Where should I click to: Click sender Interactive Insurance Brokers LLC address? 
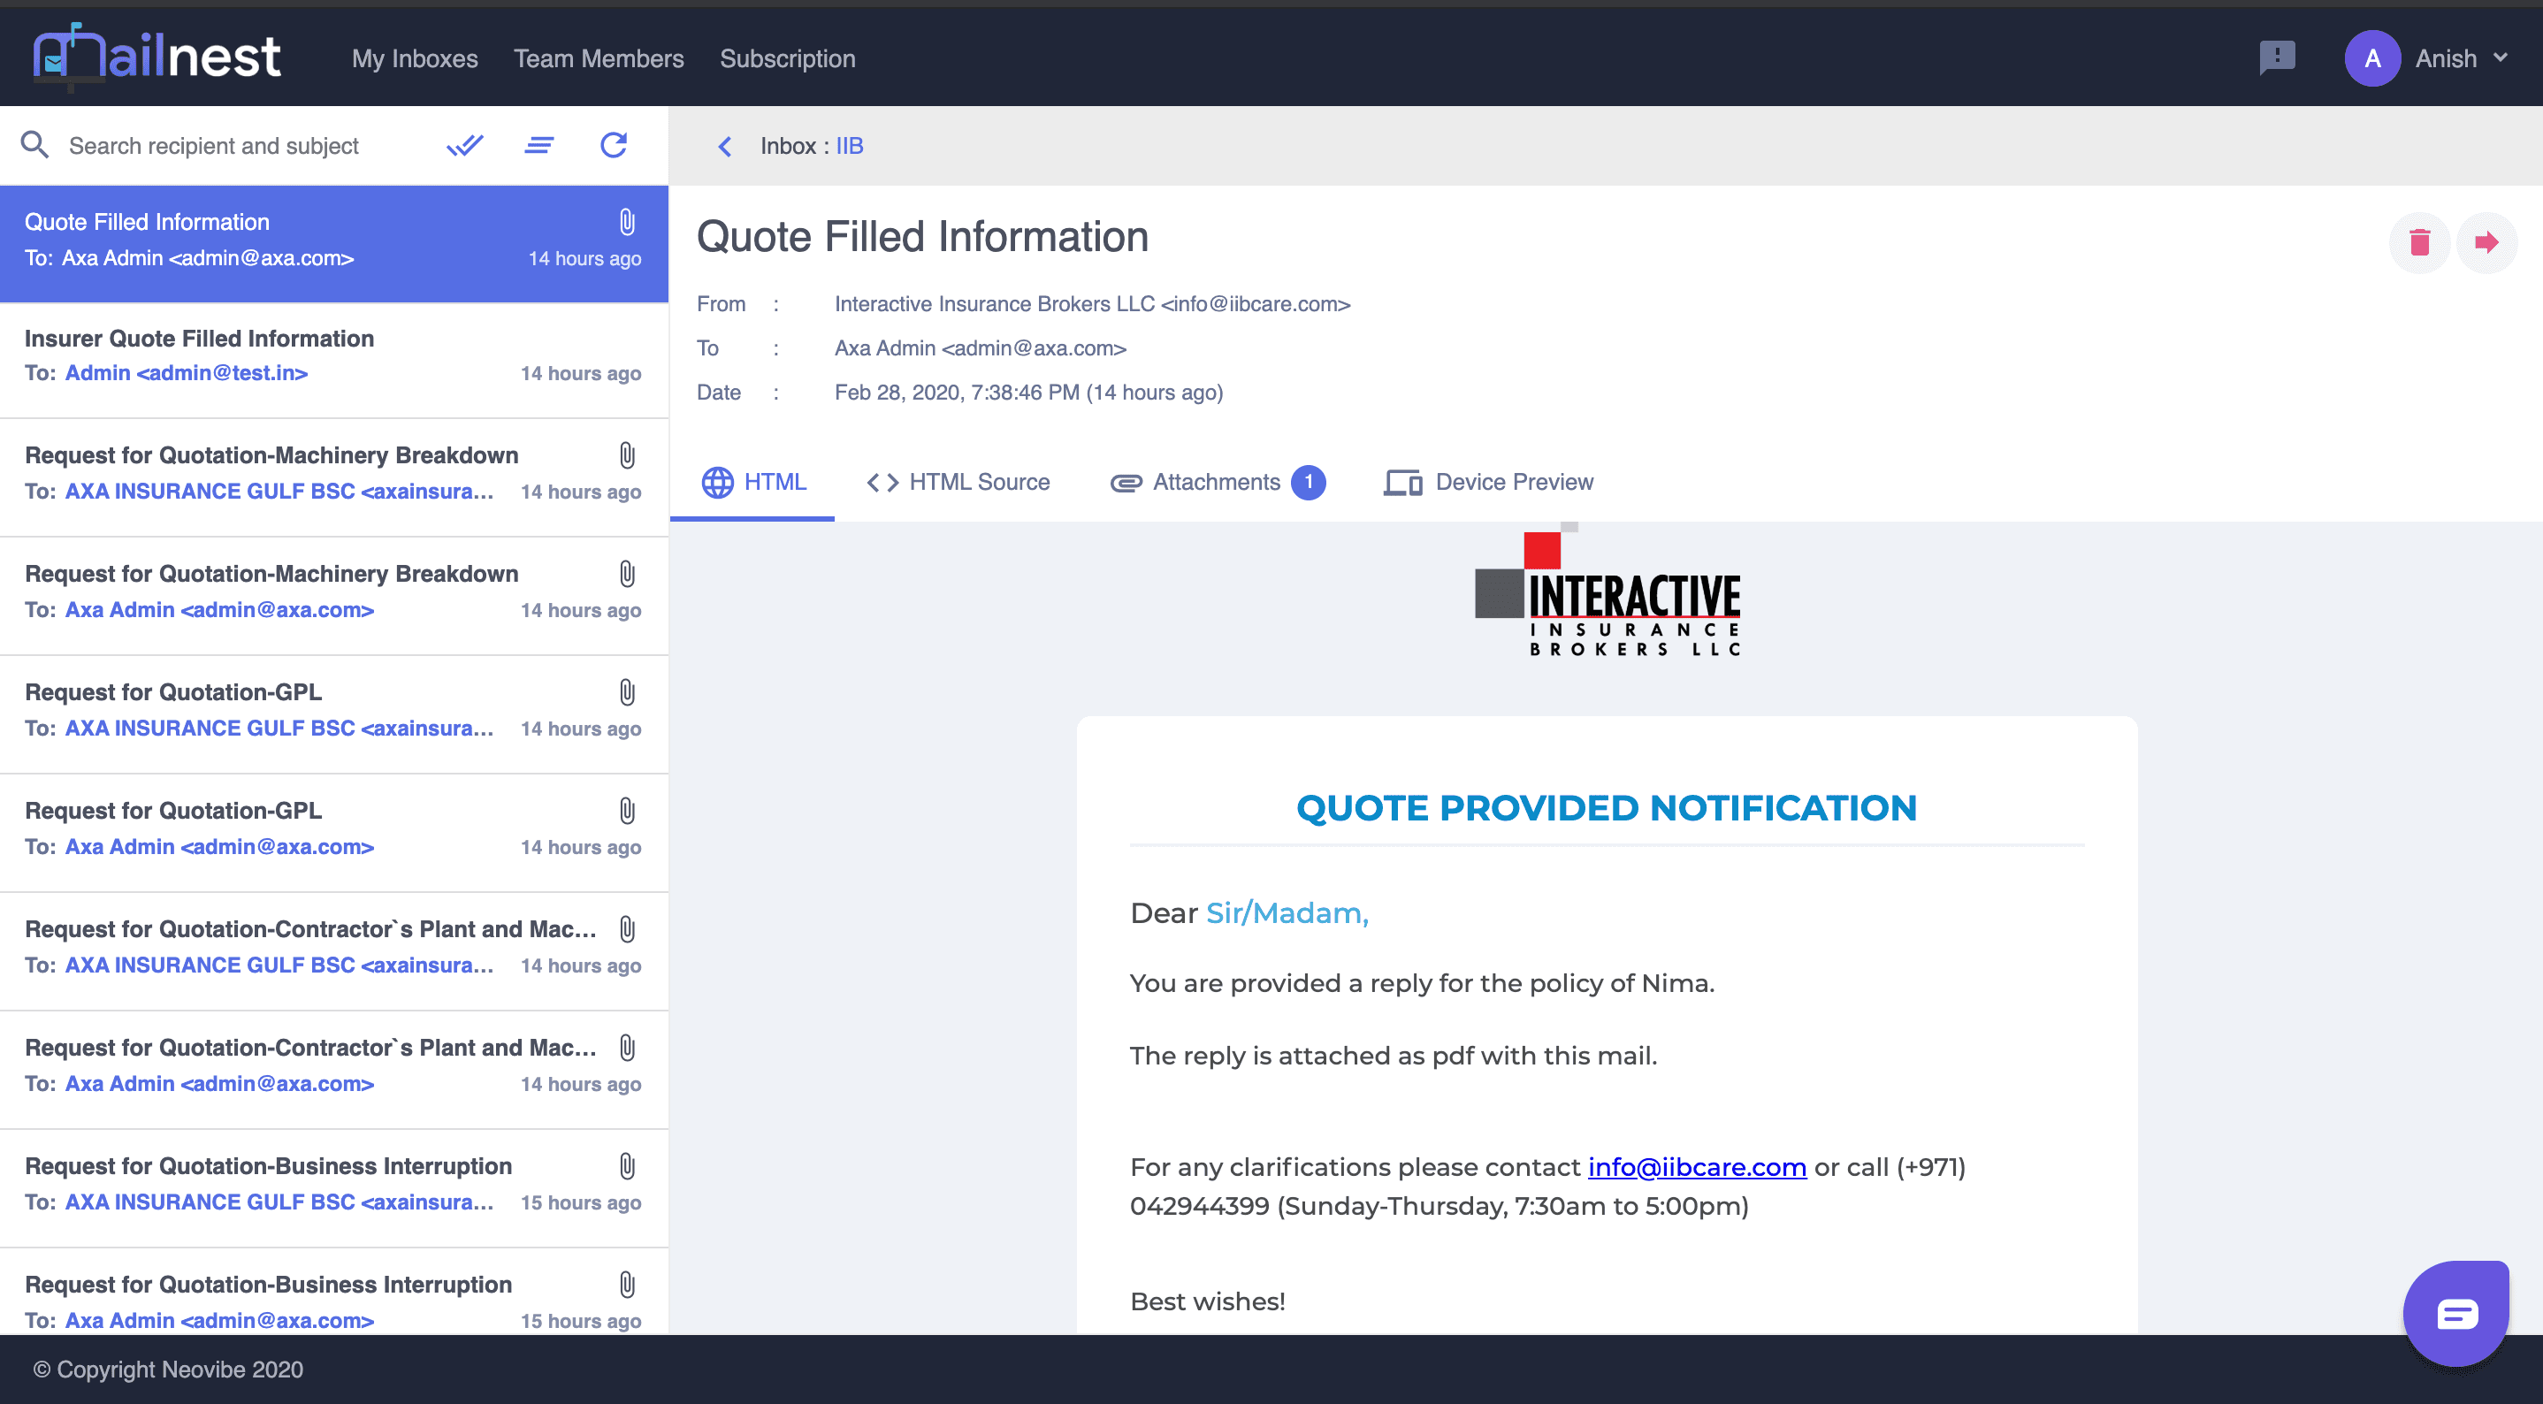(x=1092, y=304)
